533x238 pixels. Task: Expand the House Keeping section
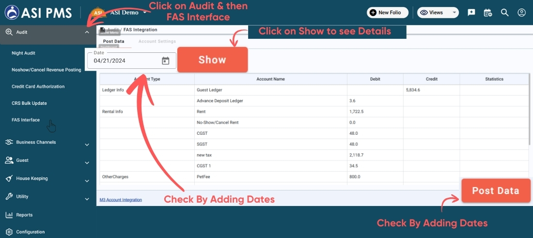click(x=87, y=180)
